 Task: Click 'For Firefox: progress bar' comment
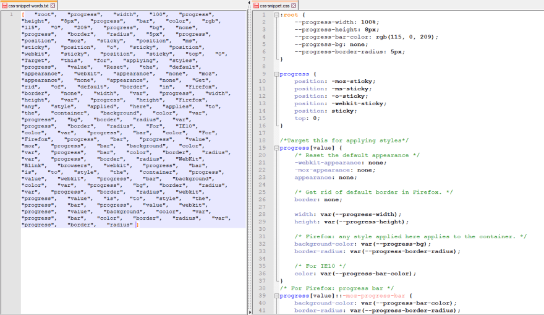[336, 288]
